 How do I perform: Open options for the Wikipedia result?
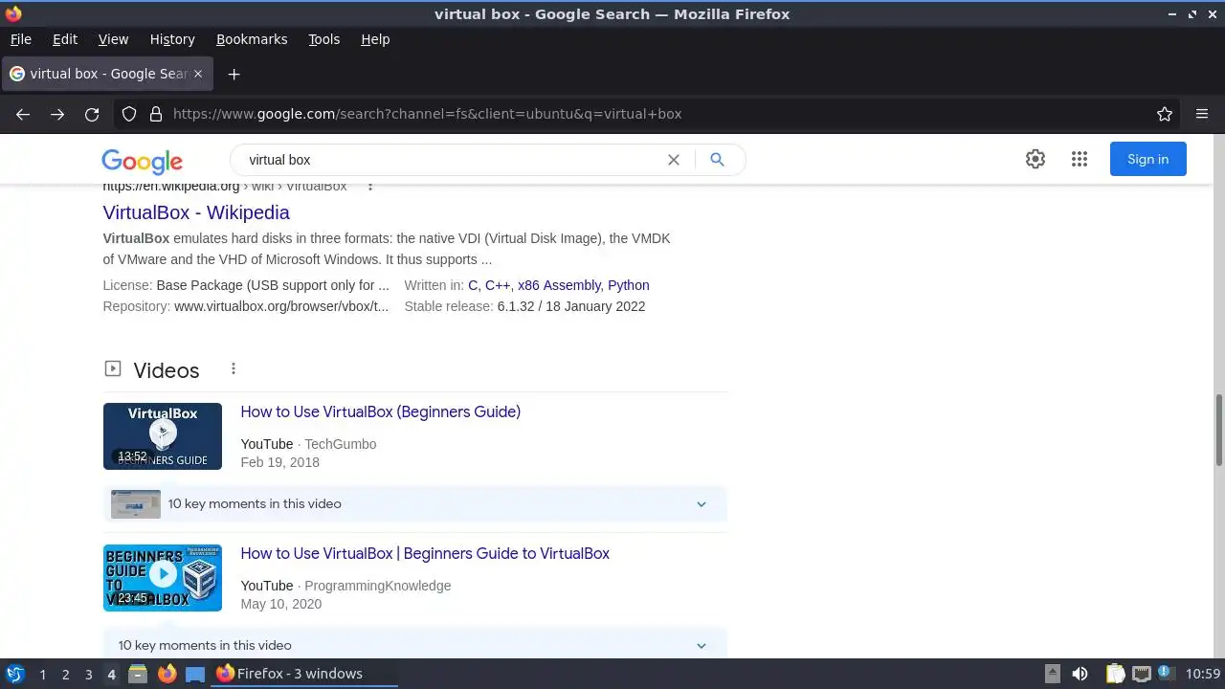[x=370, y=186]
